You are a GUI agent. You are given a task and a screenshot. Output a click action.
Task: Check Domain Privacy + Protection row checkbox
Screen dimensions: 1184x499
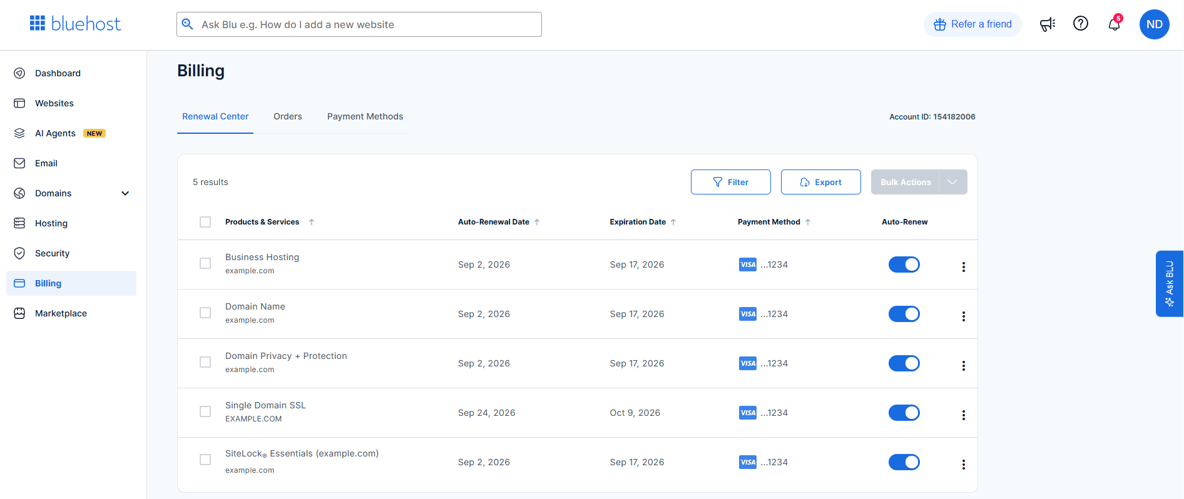(x=205, y=362)
